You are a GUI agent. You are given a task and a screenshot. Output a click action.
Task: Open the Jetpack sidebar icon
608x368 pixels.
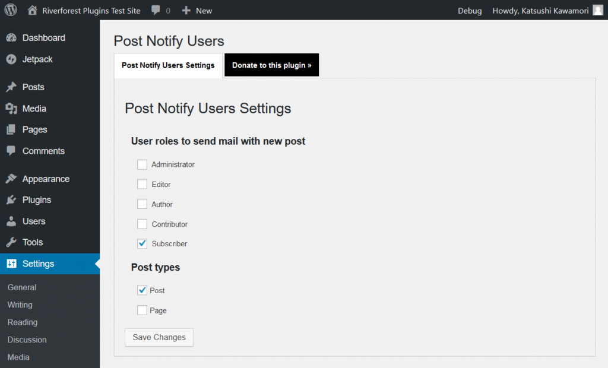pos(11,59)
